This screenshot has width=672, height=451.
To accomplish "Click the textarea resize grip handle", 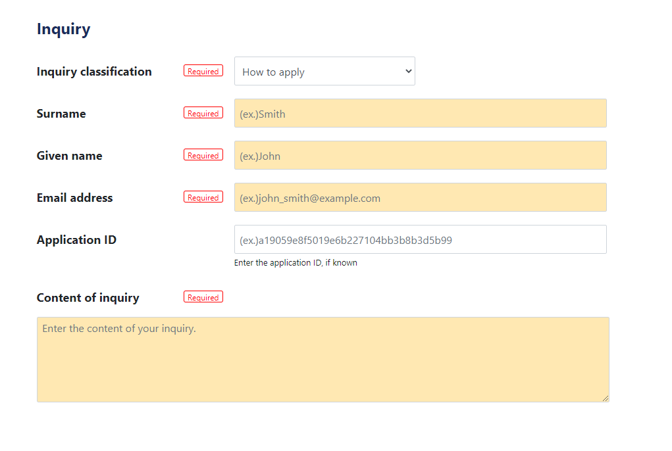I will pos(606,397).
